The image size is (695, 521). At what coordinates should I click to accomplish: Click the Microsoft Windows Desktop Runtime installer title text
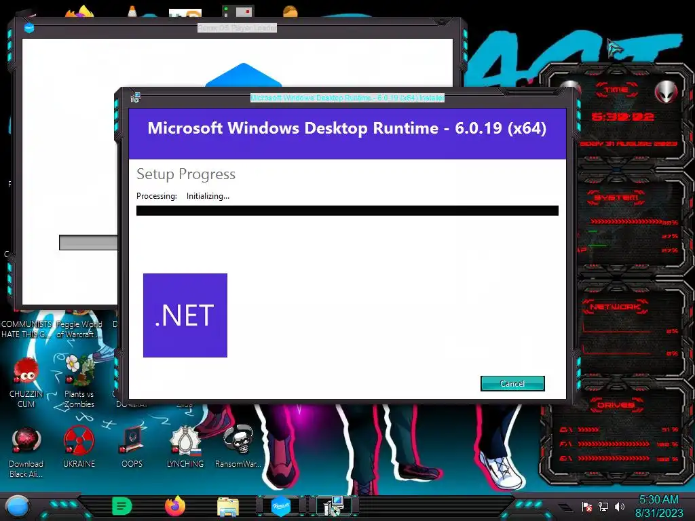click(347, 98)
